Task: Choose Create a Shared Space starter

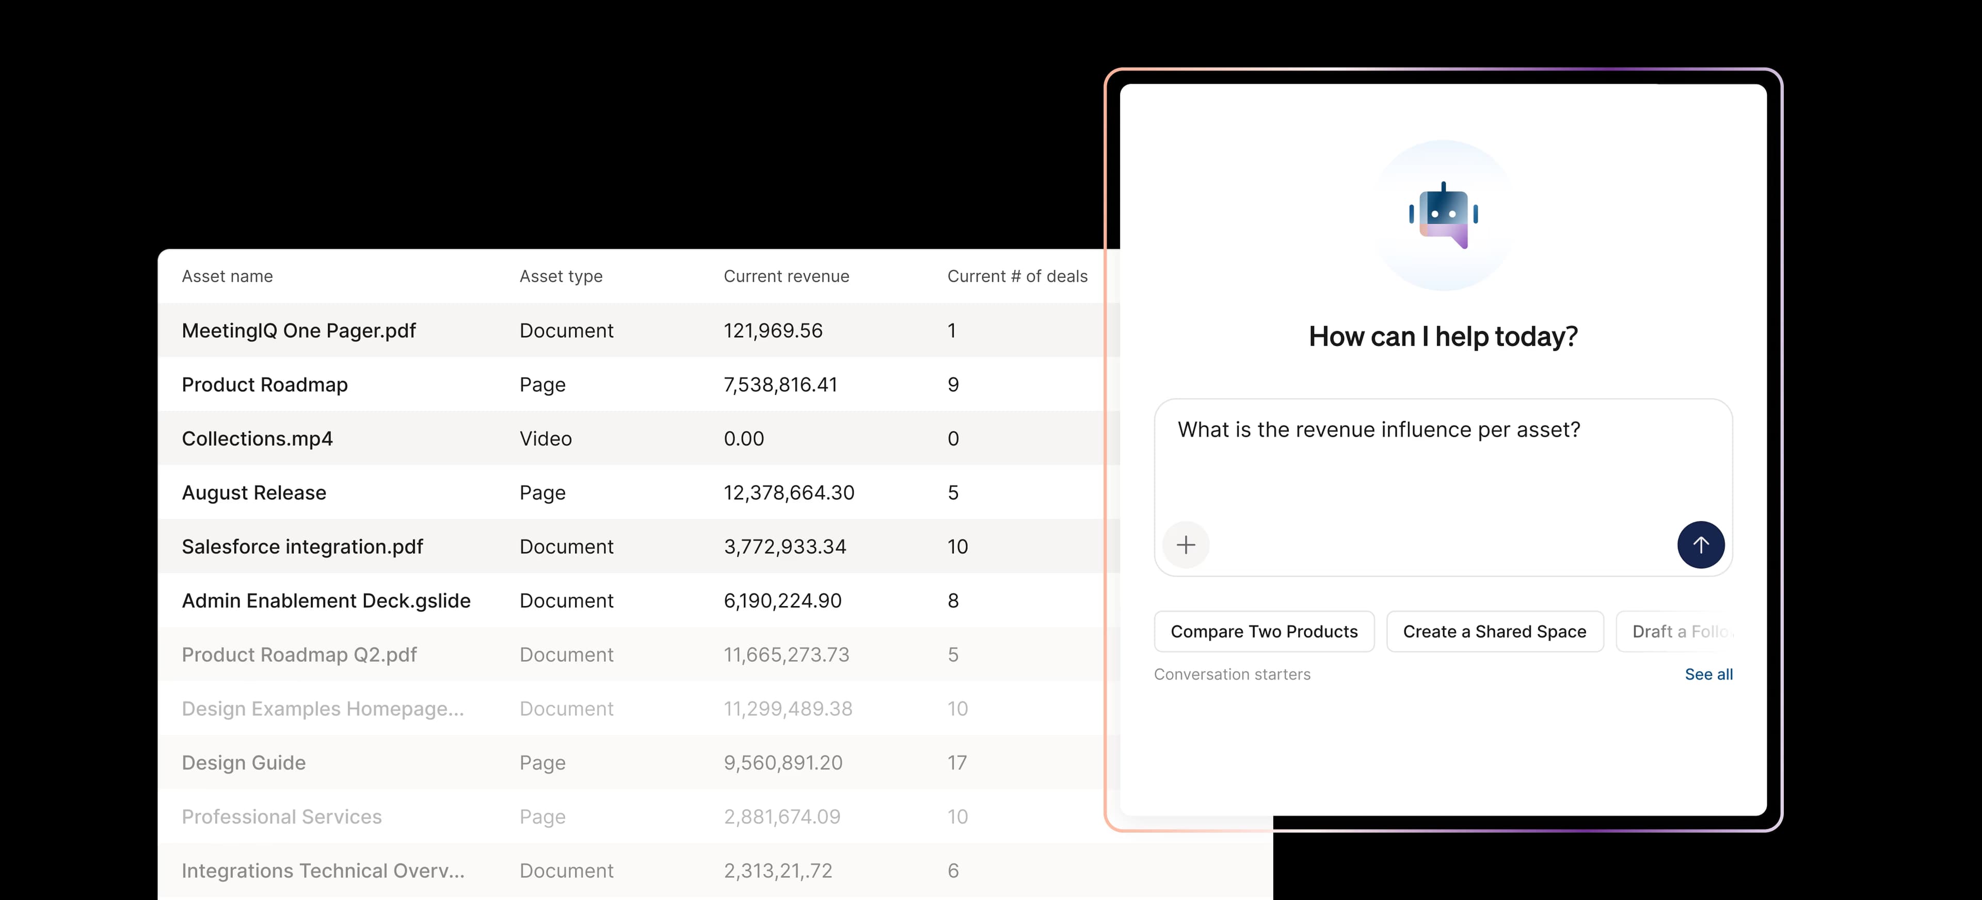Action: 1494,632
